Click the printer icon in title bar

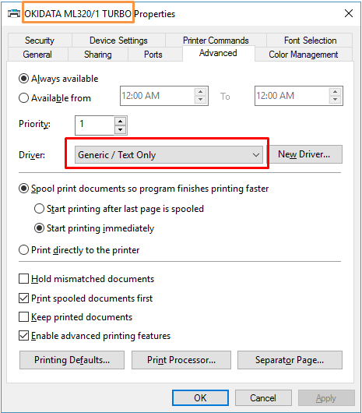coord(14,13)
